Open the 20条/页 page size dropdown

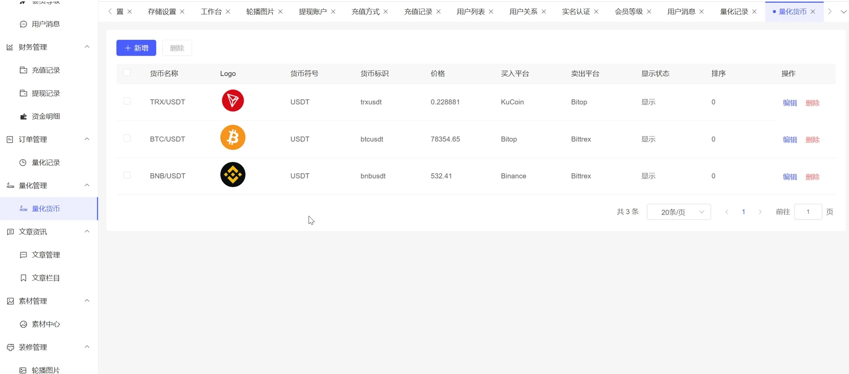click(678, 212)
